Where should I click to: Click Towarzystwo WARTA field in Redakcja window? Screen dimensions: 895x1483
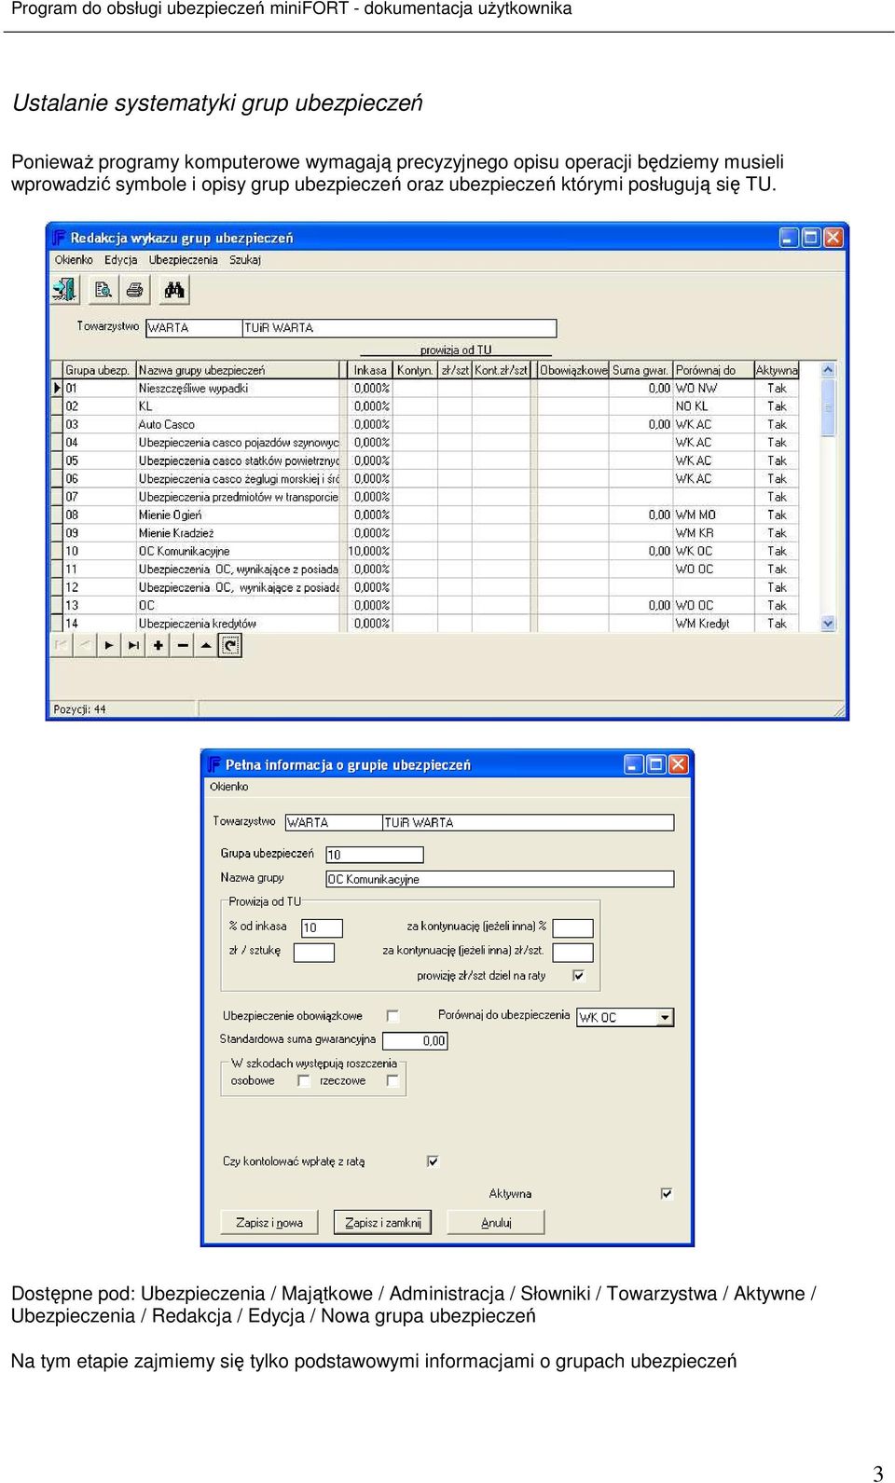(194, 328)
